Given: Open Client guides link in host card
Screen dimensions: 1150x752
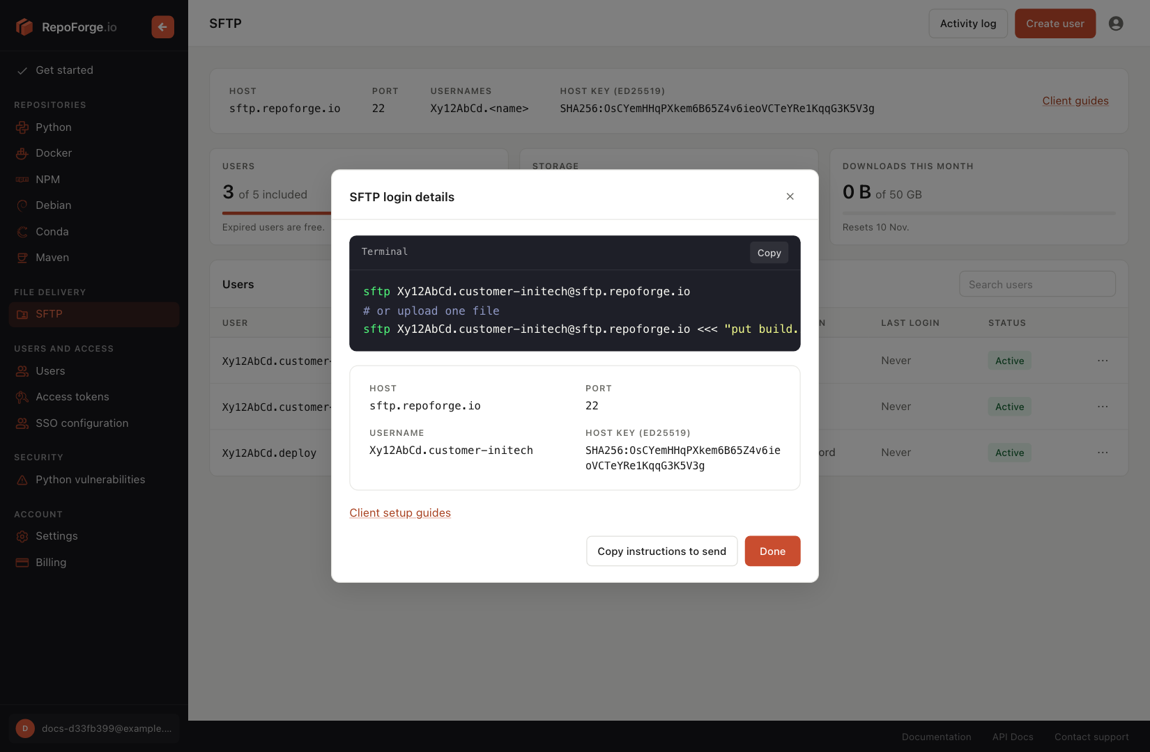Looking at the screenshot, I should 1075,101.
